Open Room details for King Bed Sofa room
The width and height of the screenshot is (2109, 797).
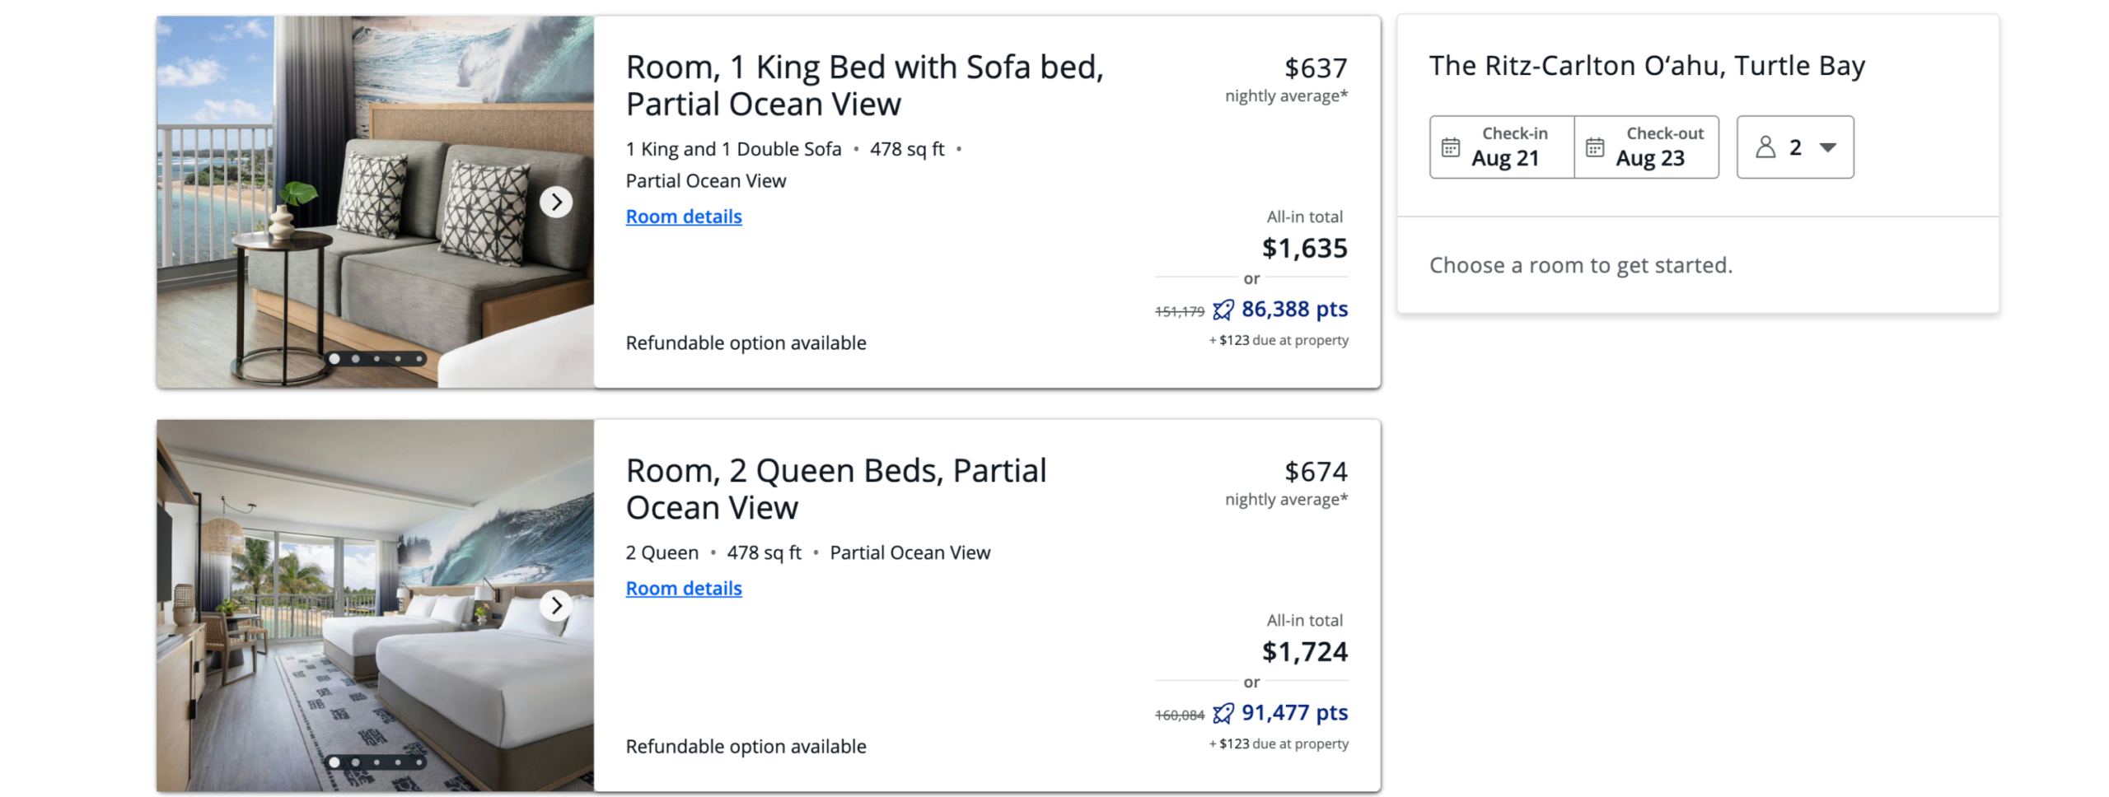[683, 217]
